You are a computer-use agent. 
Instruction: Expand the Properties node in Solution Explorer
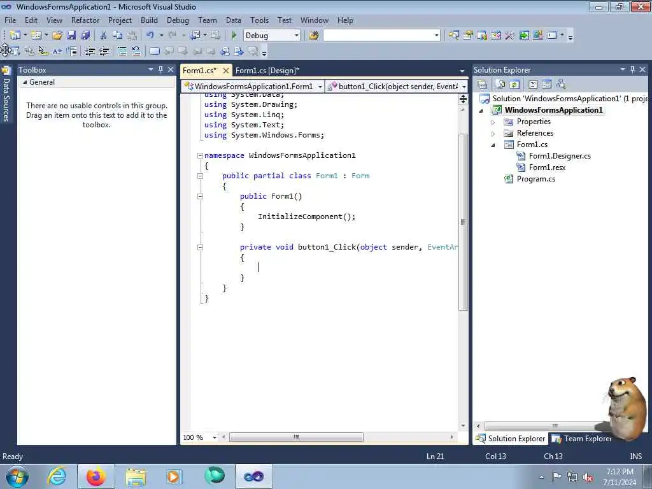tap(493, 122)
